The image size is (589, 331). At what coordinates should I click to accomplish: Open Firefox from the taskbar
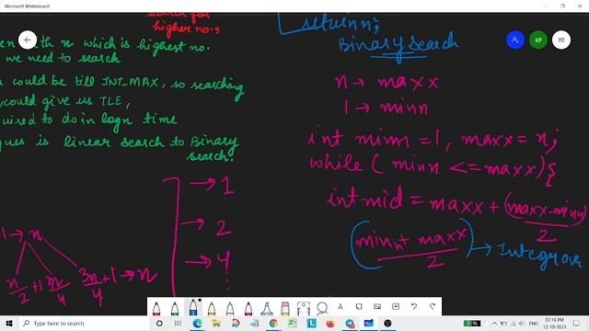point(330,323)
